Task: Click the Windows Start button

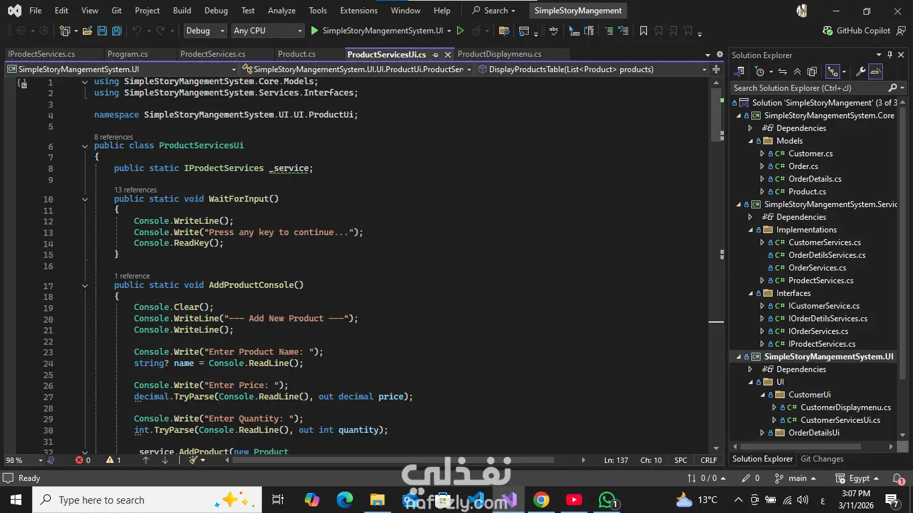Action: 16,500
